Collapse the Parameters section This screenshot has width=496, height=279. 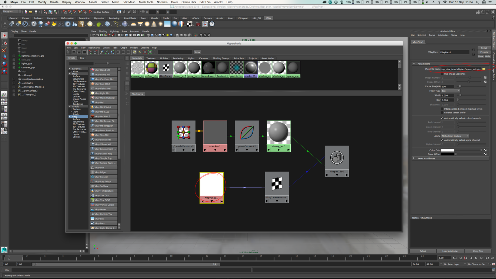[x=414, y=63]
